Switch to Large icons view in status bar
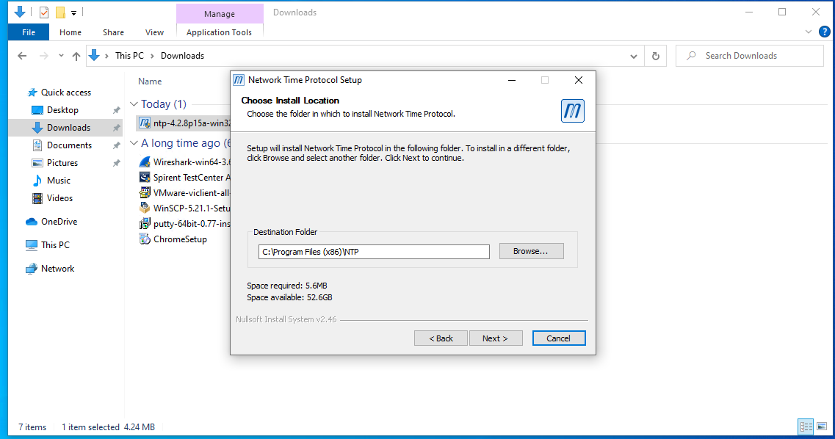 click(822, 427)
